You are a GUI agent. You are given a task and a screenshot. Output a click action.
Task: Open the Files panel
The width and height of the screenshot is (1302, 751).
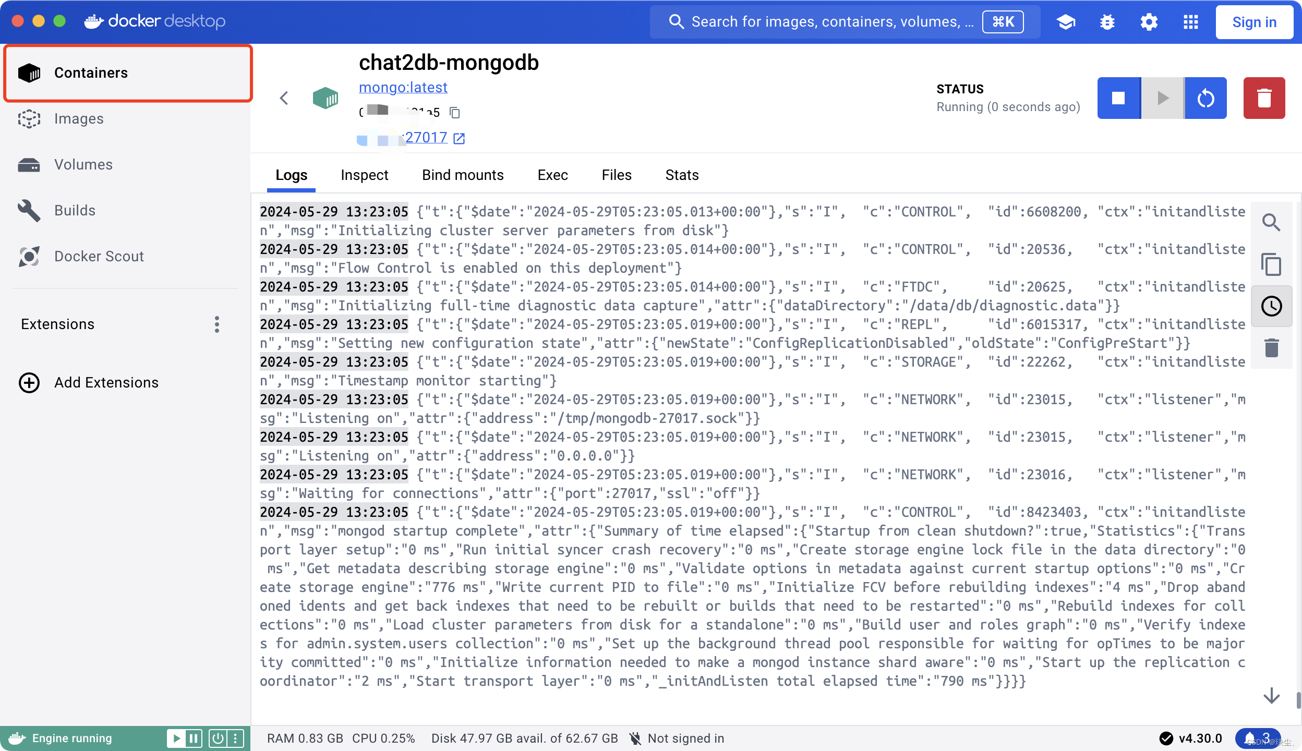(616, 175)
